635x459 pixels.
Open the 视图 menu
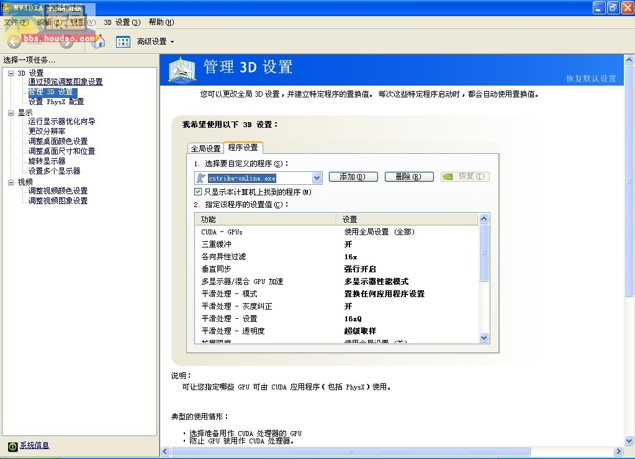(x=83, y=22)
